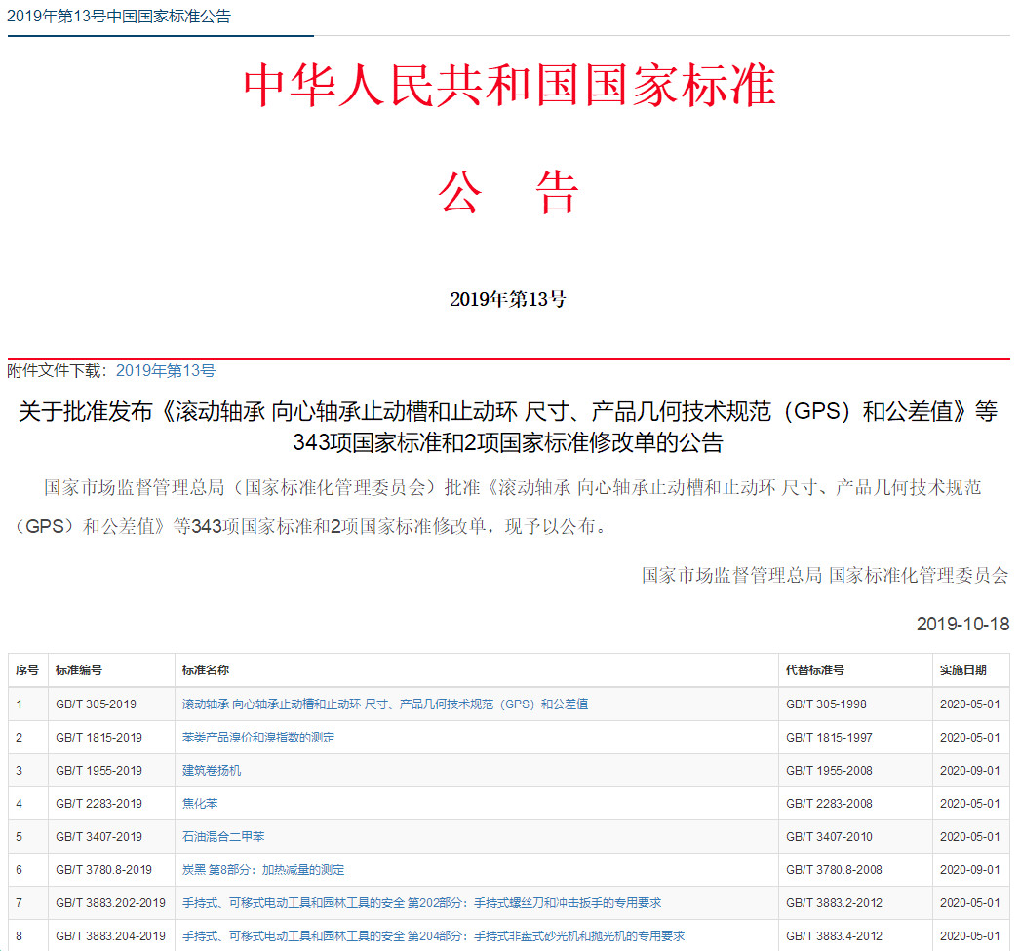Open the 苯类产品溴价和溴指数的测定 standard
1020x951 pixels.
258,737
